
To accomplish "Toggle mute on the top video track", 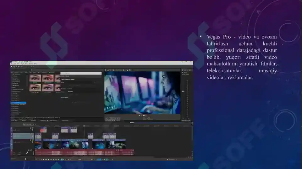I will [x=30, y=128].
